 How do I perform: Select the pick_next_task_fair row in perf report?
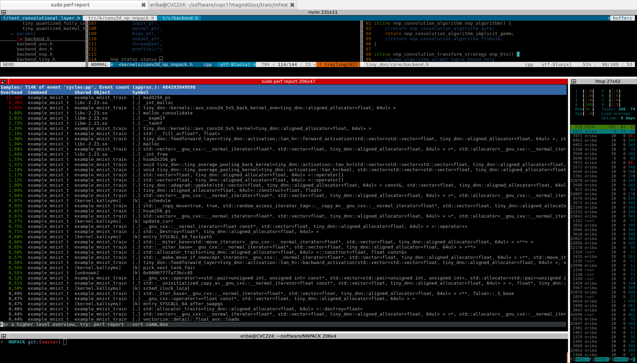pos(283,268)
